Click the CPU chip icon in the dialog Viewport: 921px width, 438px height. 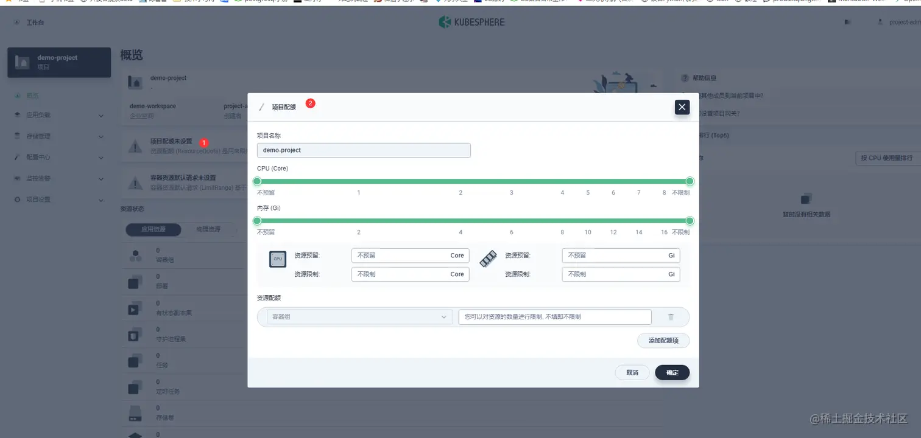[x=278, y=259]
